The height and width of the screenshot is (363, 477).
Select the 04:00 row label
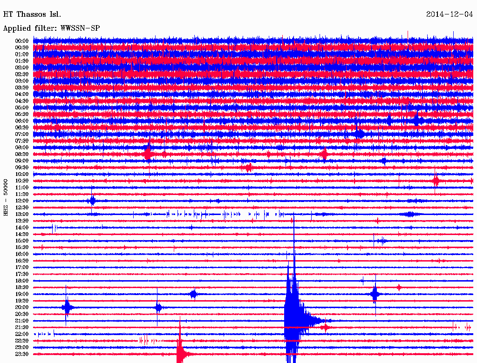pos(22,94)
